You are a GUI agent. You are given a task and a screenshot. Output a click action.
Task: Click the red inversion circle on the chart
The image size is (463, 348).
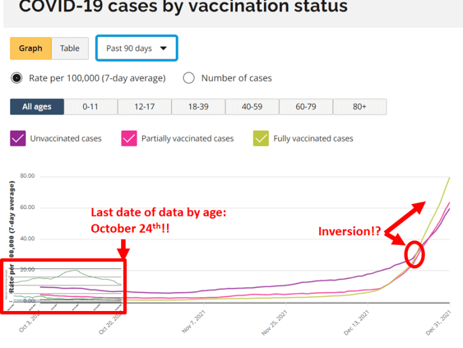415,254
